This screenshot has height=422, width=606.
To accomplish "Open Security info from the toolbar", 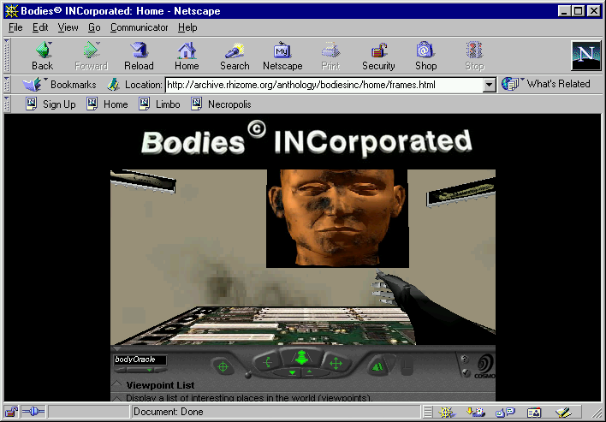I will 378,56.
